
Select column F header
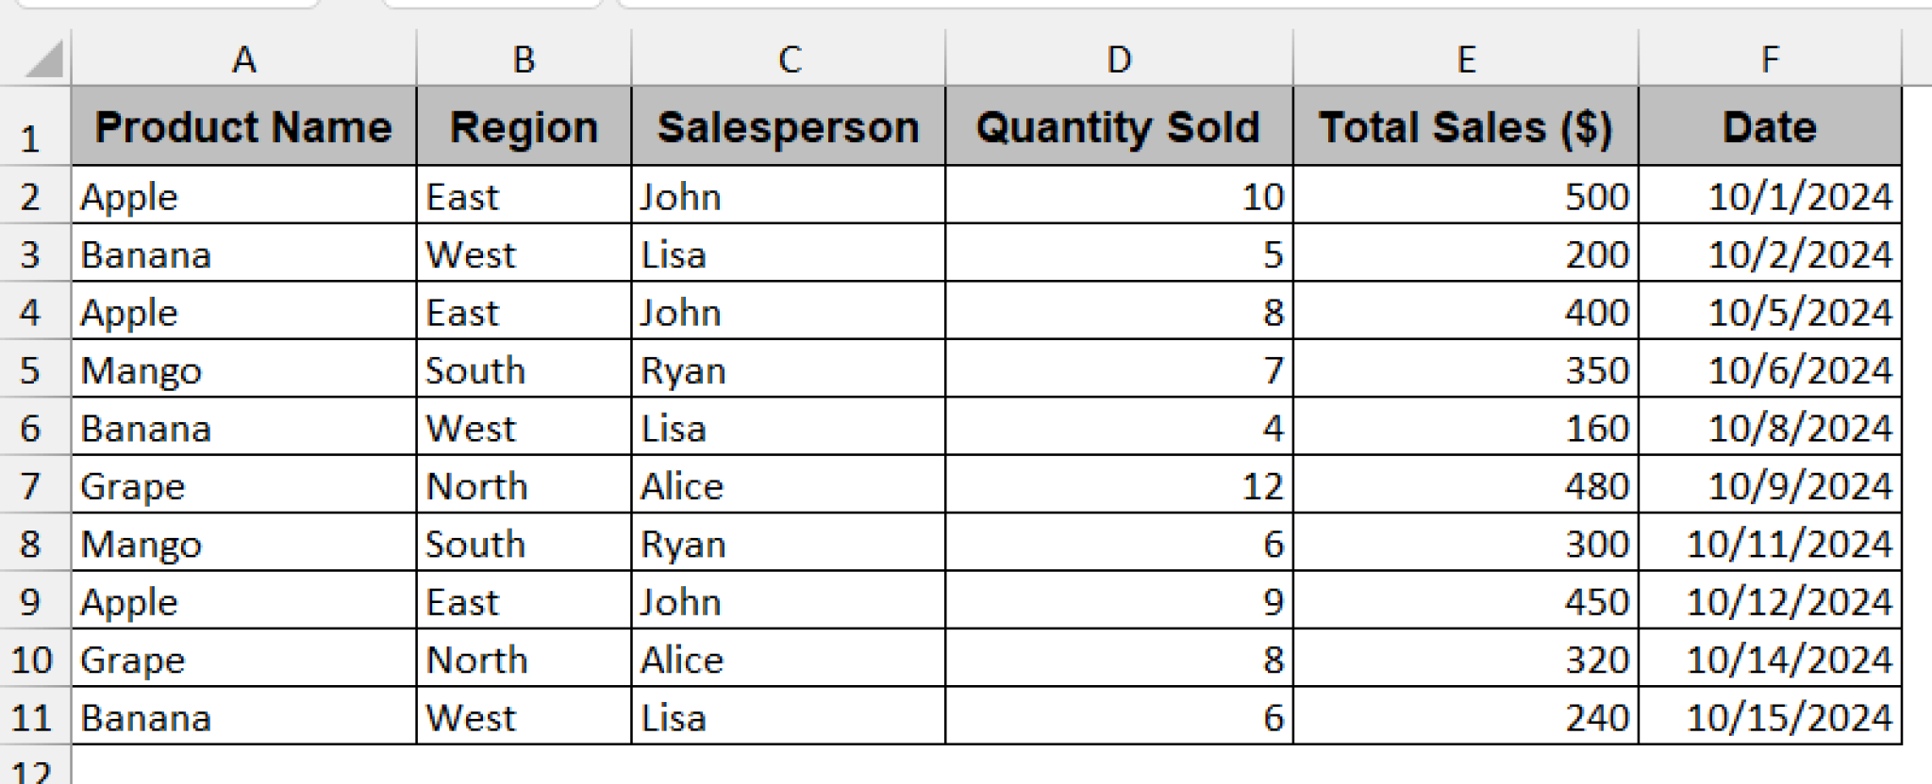point(1769,58)
